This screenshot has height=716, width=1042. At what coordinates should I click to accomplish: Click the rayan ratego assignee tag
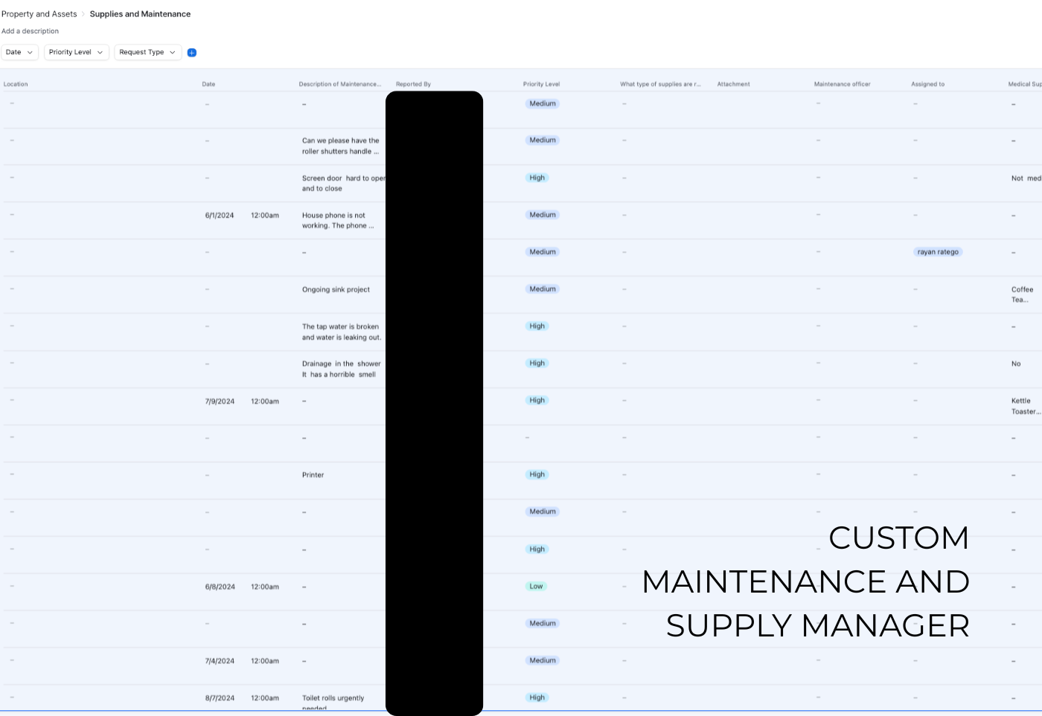pyautogui.click(x=937, y=252)
